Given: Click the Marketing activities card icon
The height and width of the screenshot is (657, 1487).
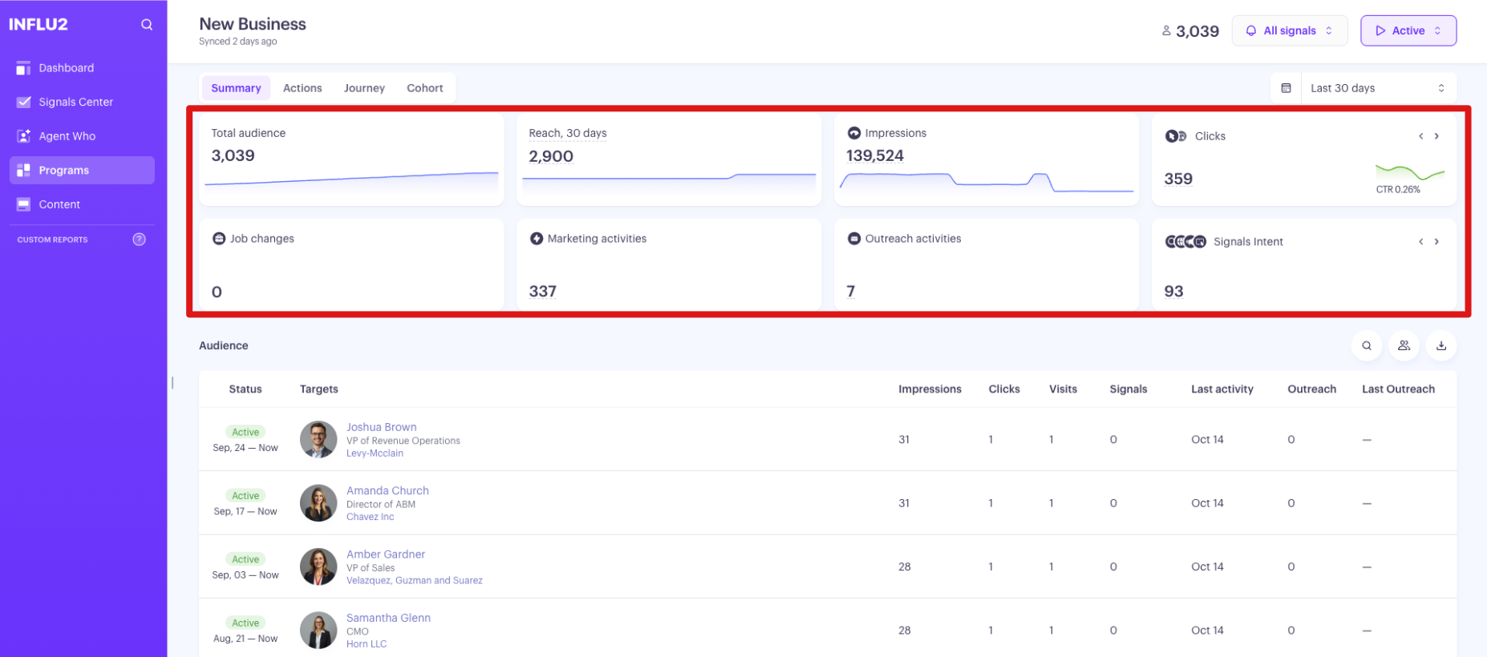Looking at the screenshot, I should 537,239.
